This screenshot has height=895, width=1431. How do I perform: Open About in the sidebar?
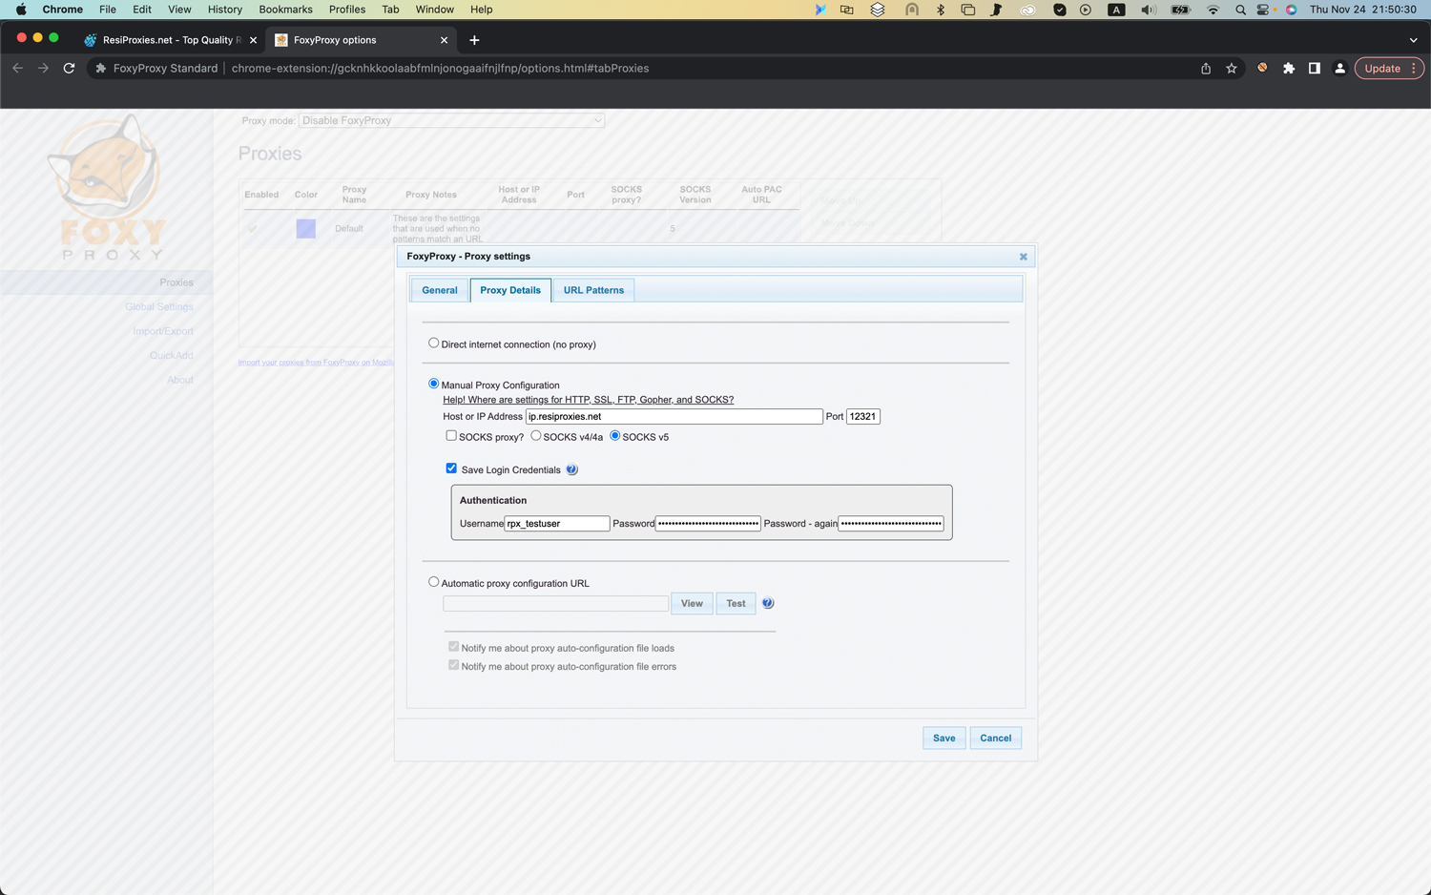[x=180, y=380]
